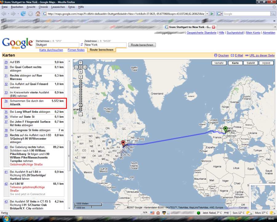The image size is (277, 222).
Task: Click the monkey face status bar icon
Action: pos(158,213)
